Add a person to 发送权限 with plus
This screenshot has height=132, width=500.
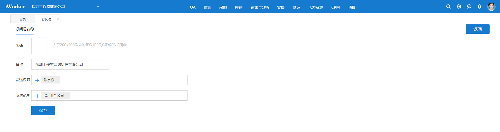click(x=37, y=80)
